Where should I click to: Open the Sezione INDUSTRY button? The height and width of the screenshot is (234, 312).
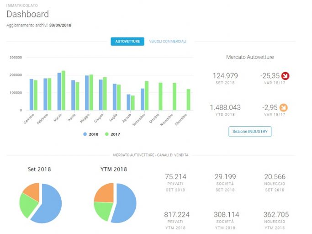[x=250, y=132]
